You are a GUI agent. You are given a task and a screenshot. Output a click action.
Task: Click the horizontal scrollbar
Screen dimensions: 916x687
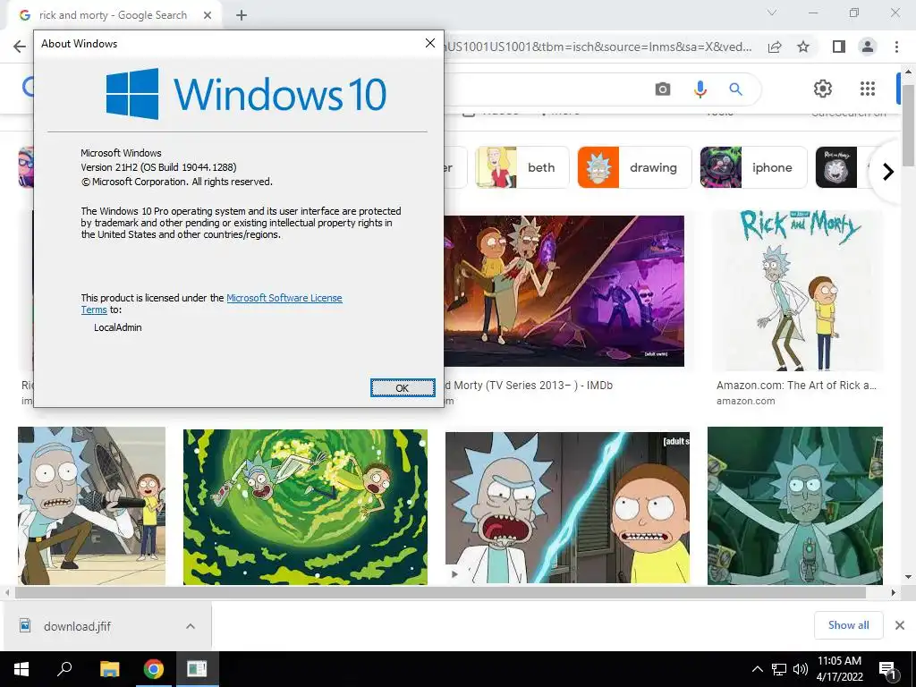(x=440, y=592)
